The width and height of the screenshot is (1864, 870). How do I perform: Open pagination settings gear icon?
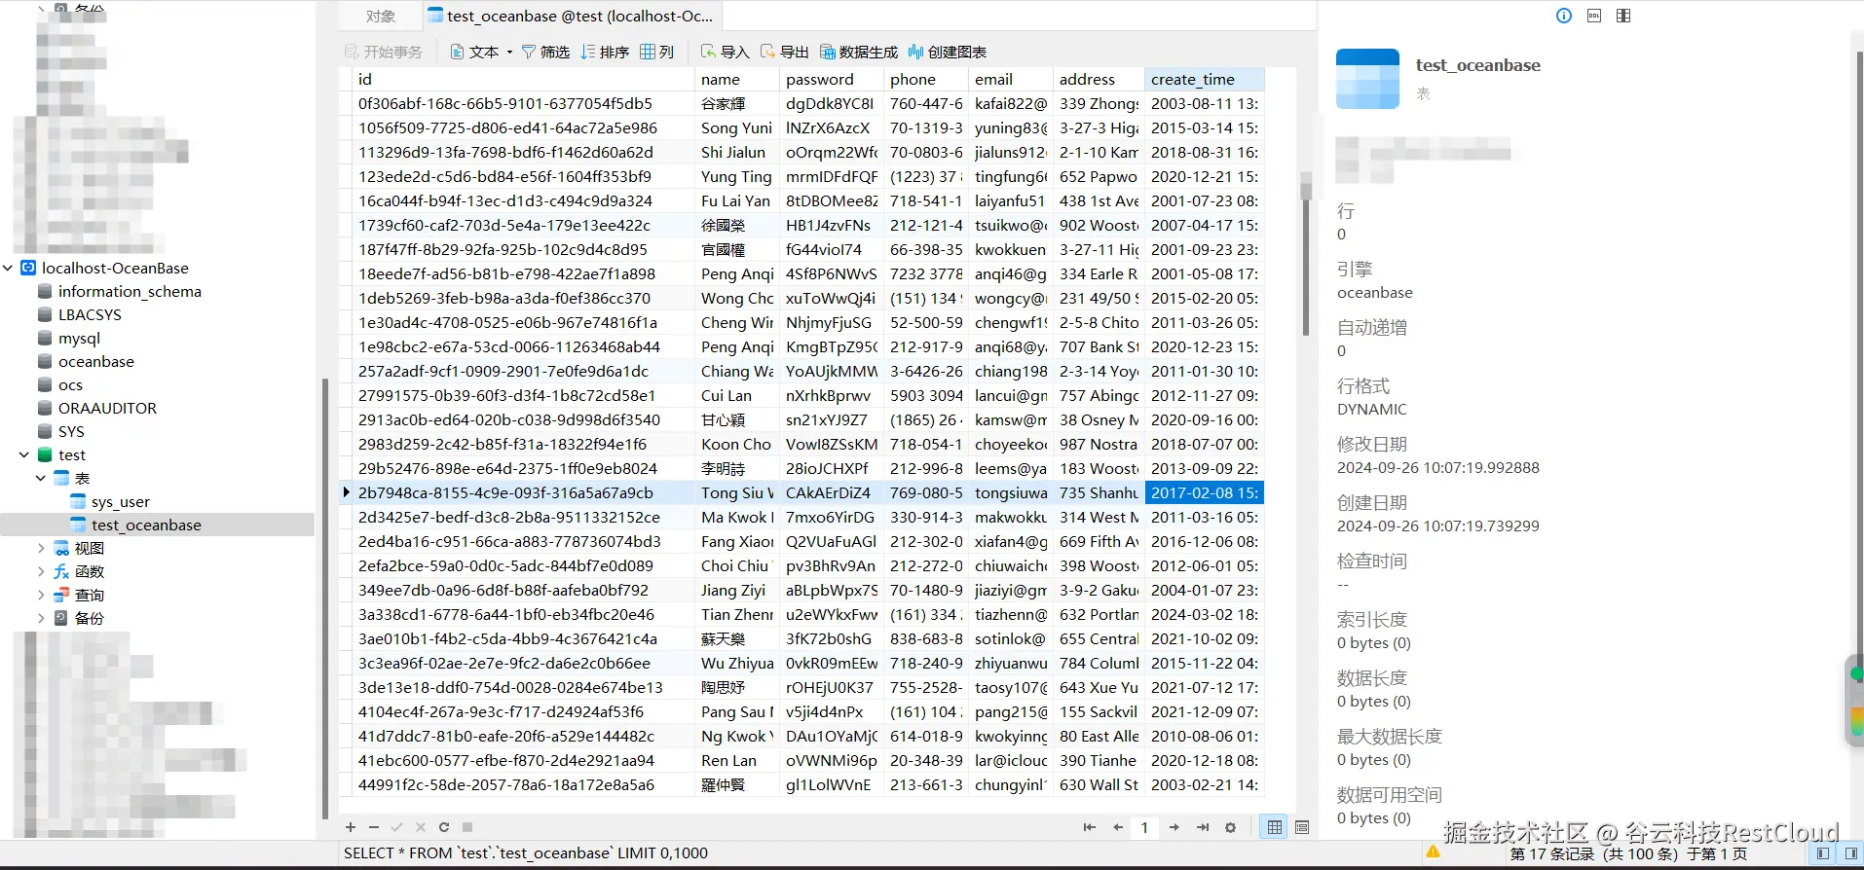(1231, 827)
